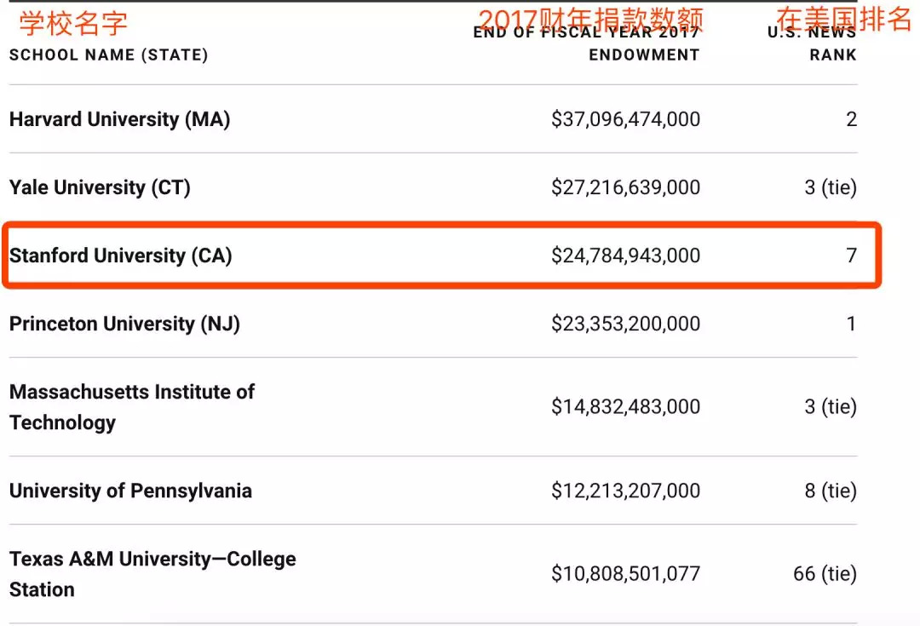Click the orange 学校名字 annotation label

coord(73,23)
